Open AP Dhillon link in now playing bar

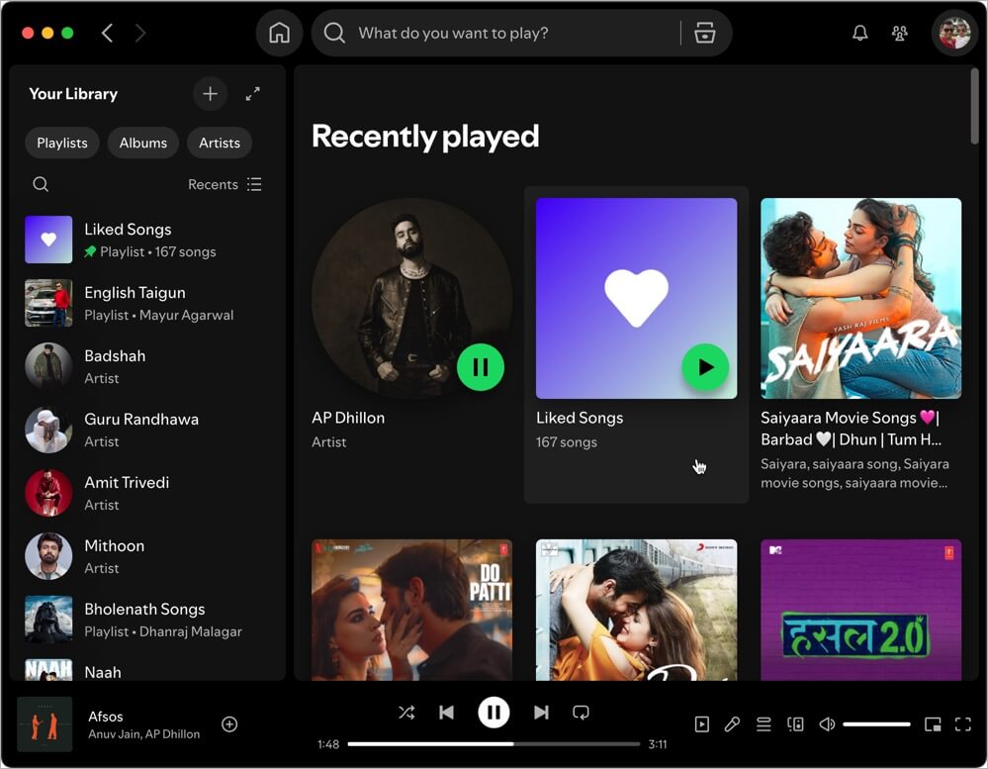click(172, 734)
